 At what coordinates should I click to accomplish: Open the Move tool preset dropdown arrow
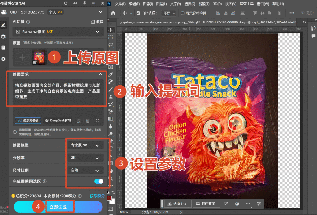coord(131,13)
